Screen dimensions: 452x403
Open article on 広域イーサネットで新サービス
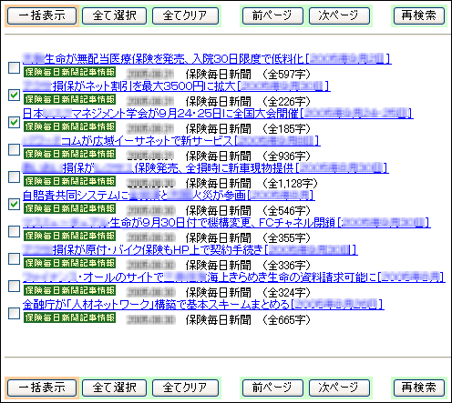coord(171,141)
